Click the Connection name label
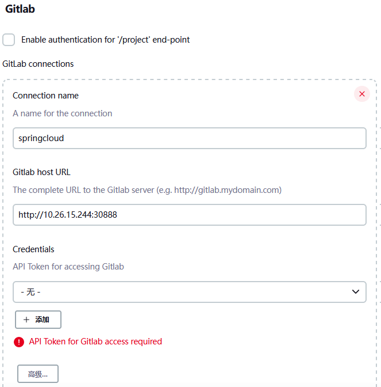Viewport: 381px width, 387px height. click(45, 96)
